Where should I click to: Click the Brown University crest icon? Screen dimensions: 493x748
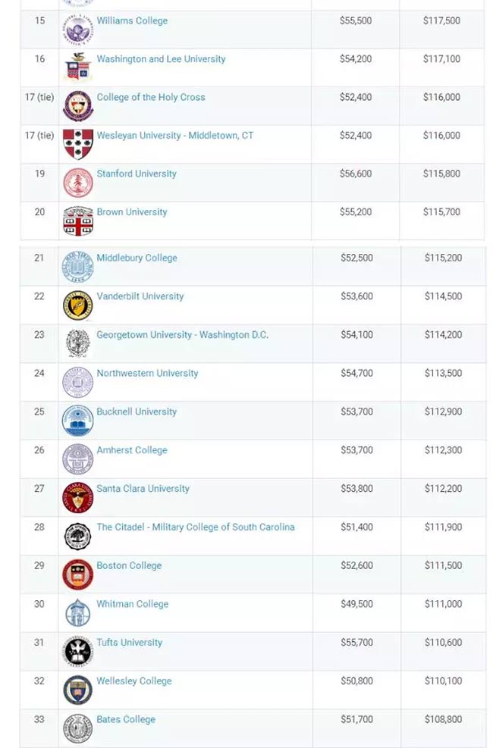[78, 221]
